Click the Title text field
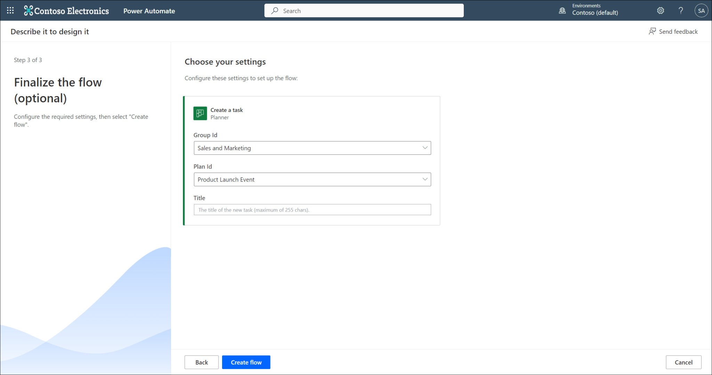The height and width of the screenshot is (375, 712). point(312,210)
